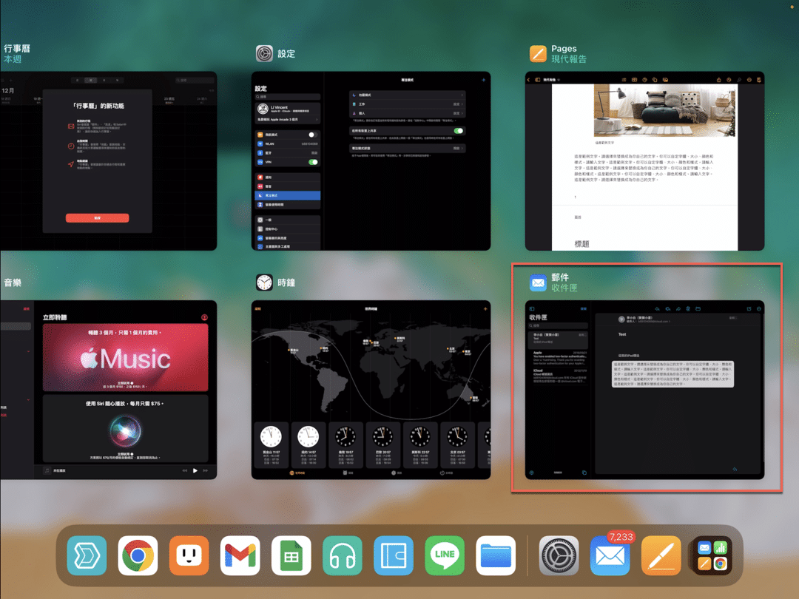The height and width of the screenshot is (599, 799).
Task: Open Apple Arcade offer row in Settings
Action: [287, 120]
